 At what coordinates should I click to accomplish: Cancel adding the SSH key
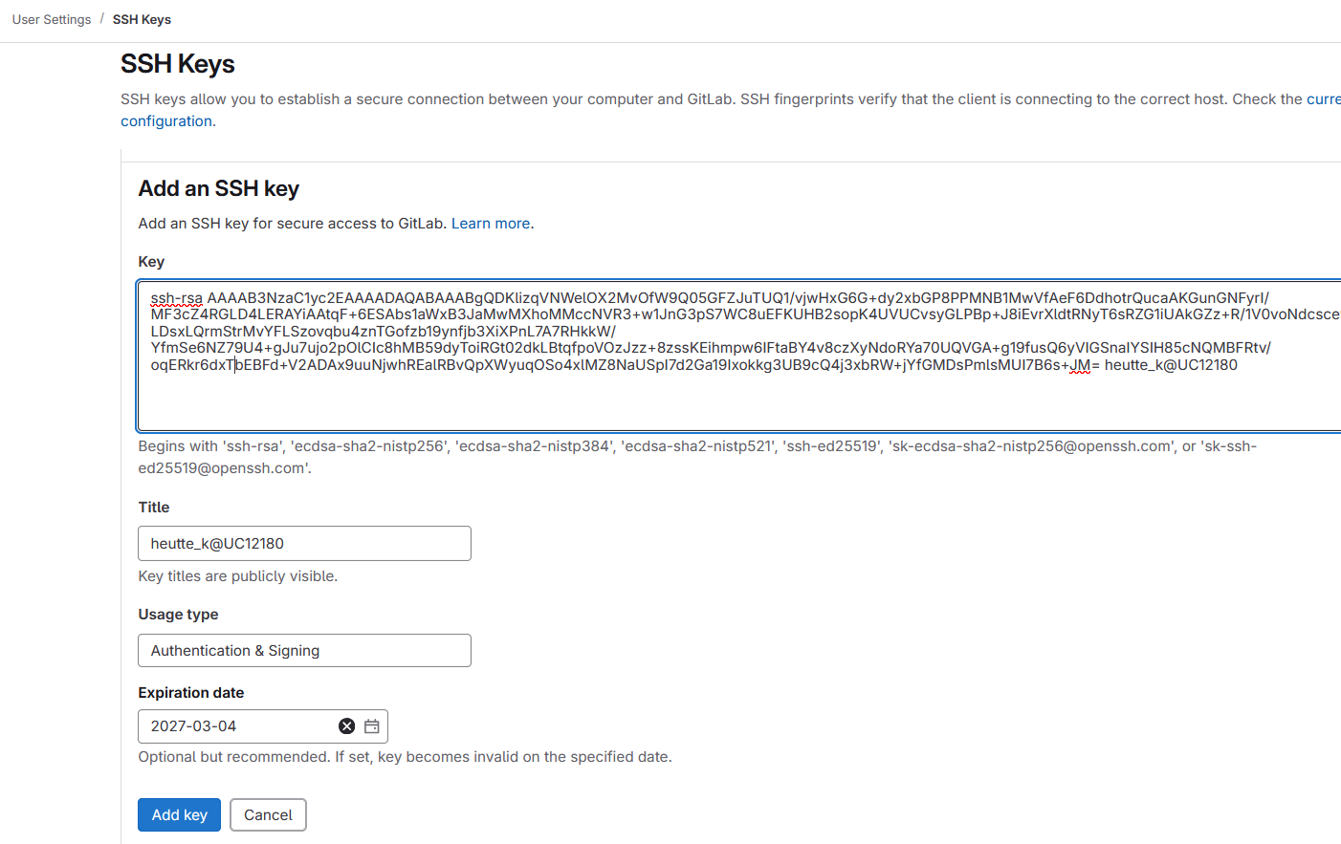[268, 814]
